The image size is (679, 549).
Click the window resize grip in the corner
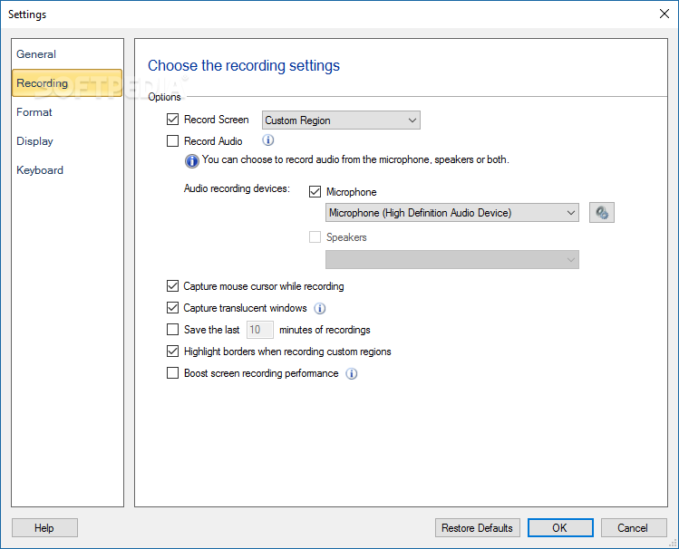(674, 544)
